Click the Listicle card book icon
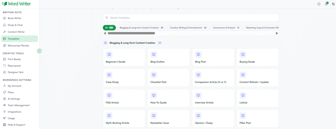The height and width of the screenshot is (129, 336). point(243,95)
